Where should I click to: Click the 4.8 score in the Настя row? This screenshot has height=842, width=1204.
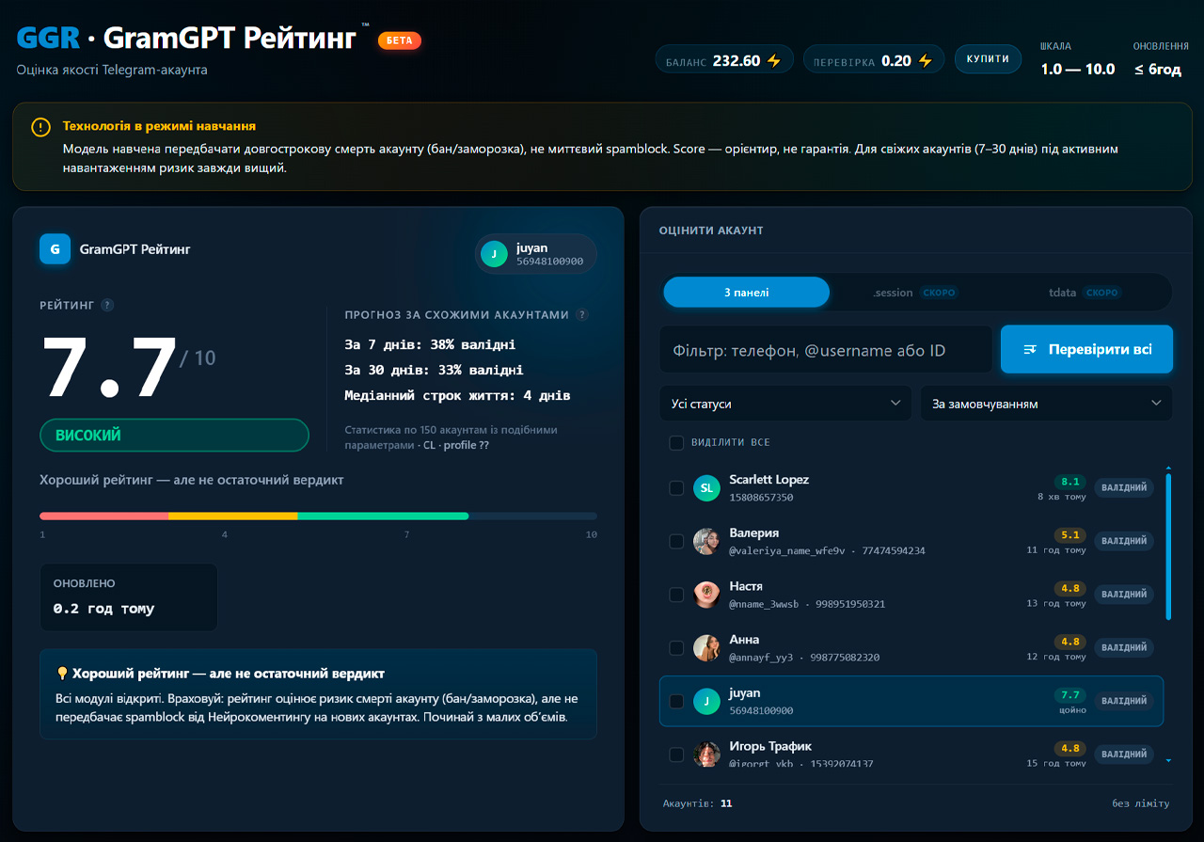(1070, 588)
